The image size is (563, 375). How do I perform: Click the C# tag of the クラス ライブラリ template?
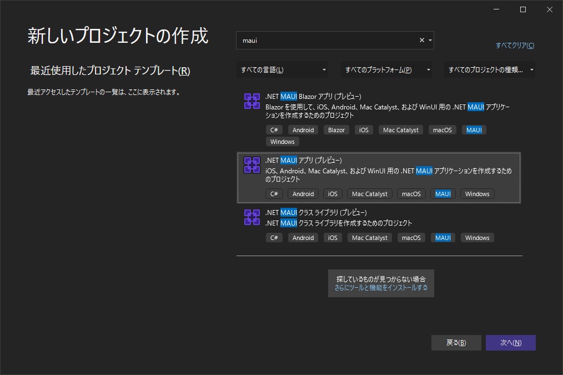274,238
